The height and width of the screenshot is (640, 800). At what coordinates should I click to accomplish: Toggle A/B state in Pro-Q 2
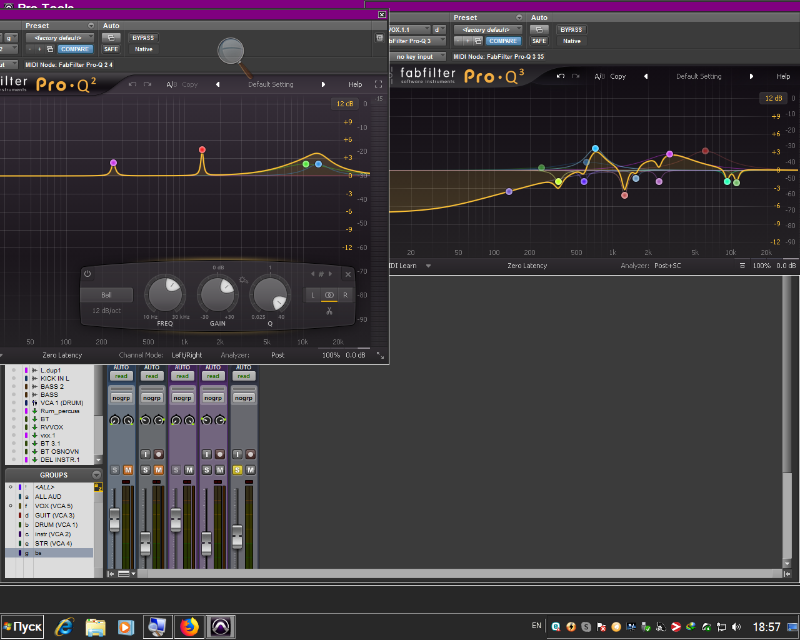point(171,84)
